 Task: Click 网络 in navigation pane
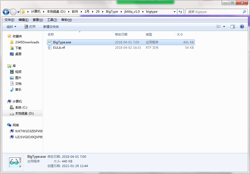point(16,125)
